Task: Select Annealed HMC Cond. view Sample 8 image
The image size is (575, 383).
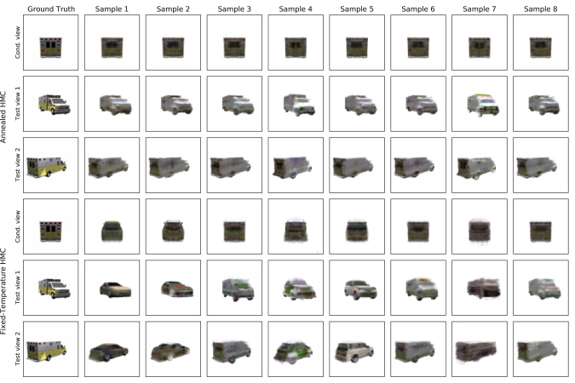Action: point(541,43)
